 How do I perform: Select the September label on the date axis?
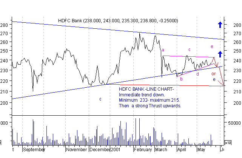(x=34, y=150)
